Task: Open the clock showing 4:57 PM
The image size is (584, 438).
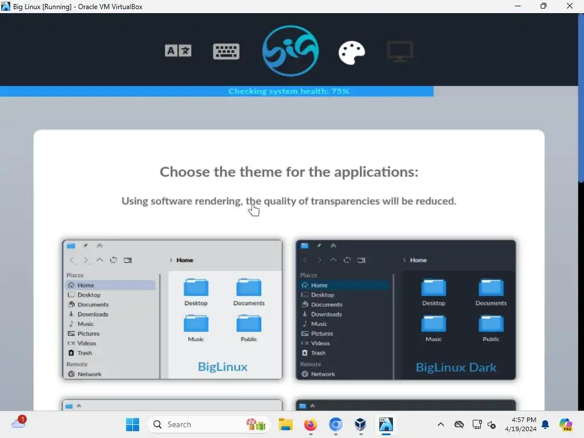Action: [x=520, y=424]
